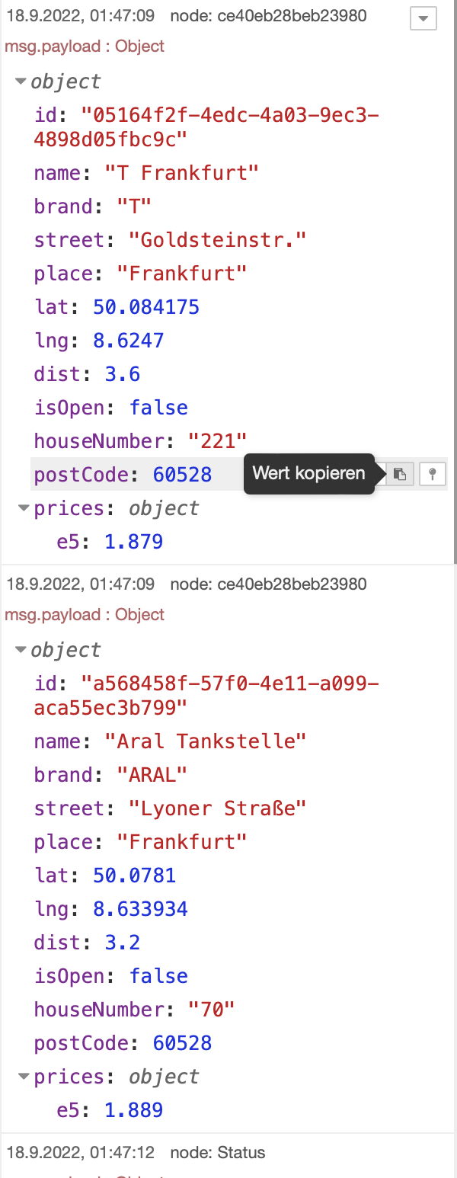Collapse the second message's top-level object
This screenshot has width=457, height=1178.
[x=21, y=650]
